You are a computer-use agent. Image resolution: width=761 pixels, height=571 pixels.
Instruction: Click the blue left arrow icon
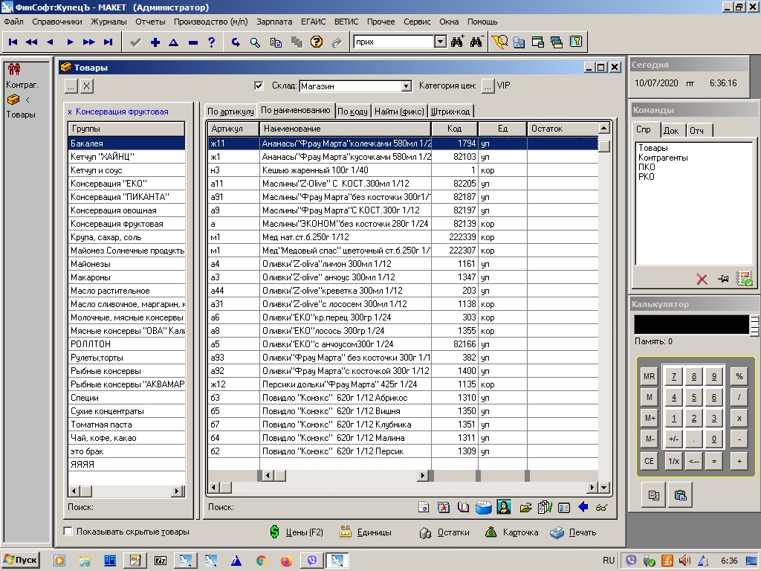tap(583, 508)
